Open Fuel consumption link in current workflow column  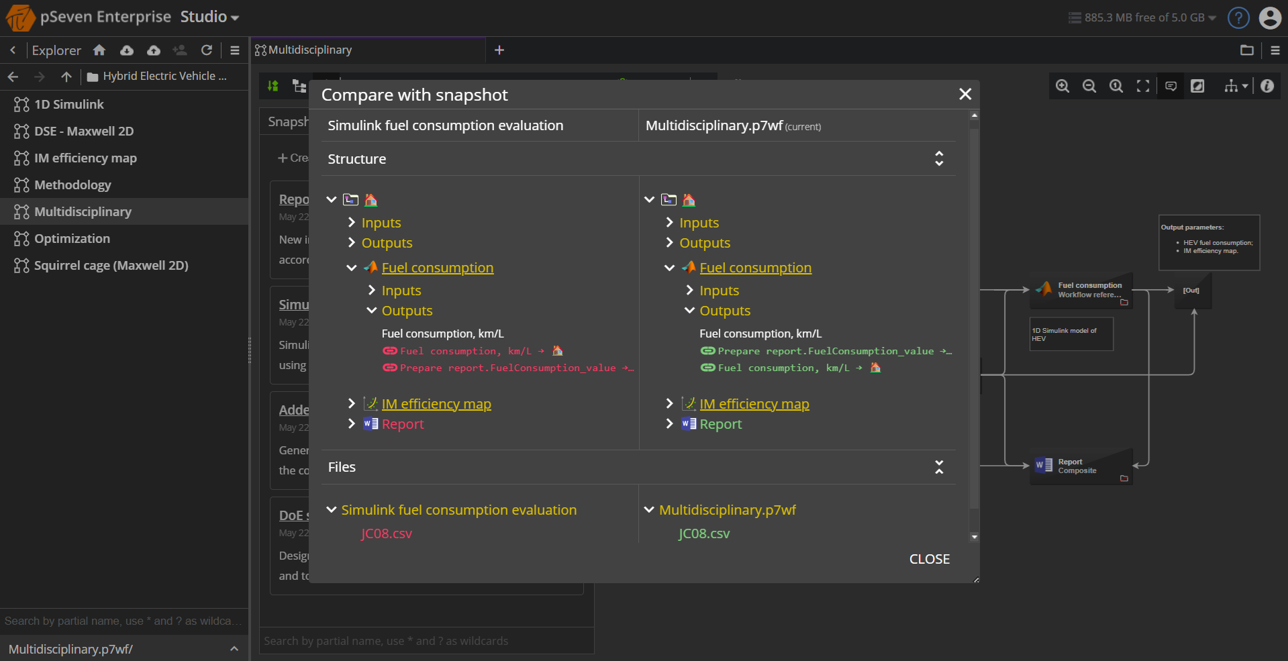(756, 268)
